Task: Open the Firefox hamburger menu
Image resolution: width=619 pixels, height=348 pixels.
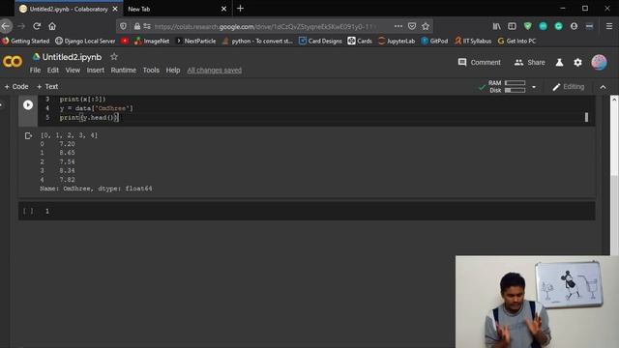Action: (609, 26)
